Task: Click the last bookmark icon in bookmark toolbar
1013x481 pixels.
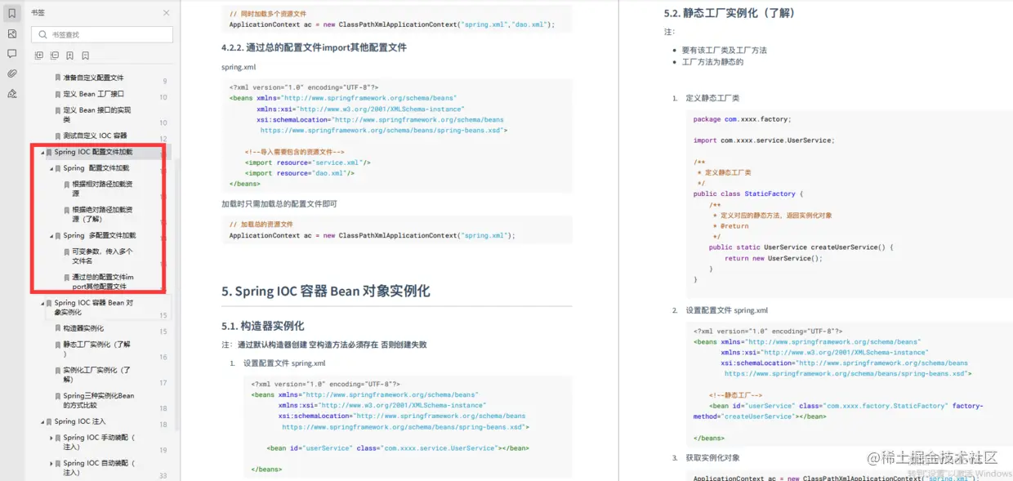Action: coord(86,56)
